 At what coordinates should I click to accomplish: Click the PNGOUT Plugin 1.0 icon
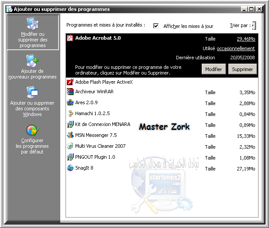click(x=70, y=157)
